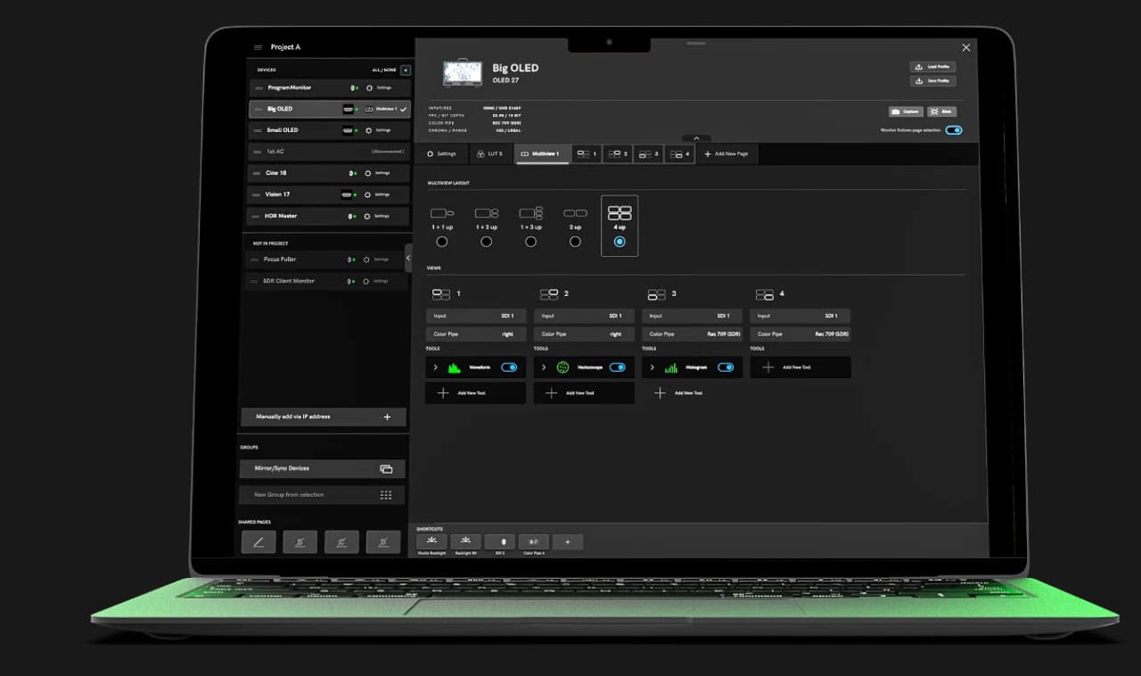
Task: Turn off the Histogram toggle in view 3
Action: coord(726,367)
